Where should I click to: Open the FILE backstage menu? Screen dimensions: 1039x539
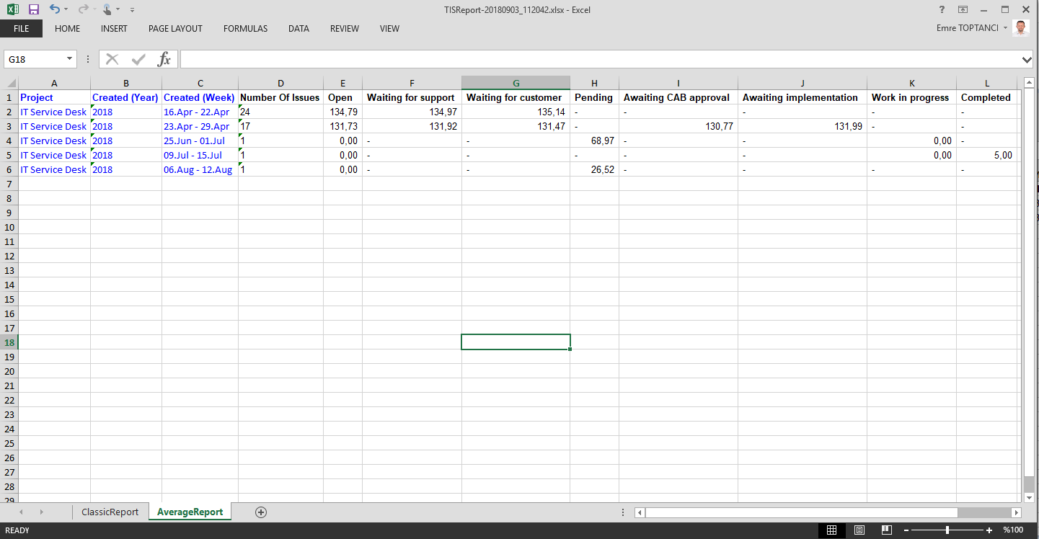[x=21, y=29]
